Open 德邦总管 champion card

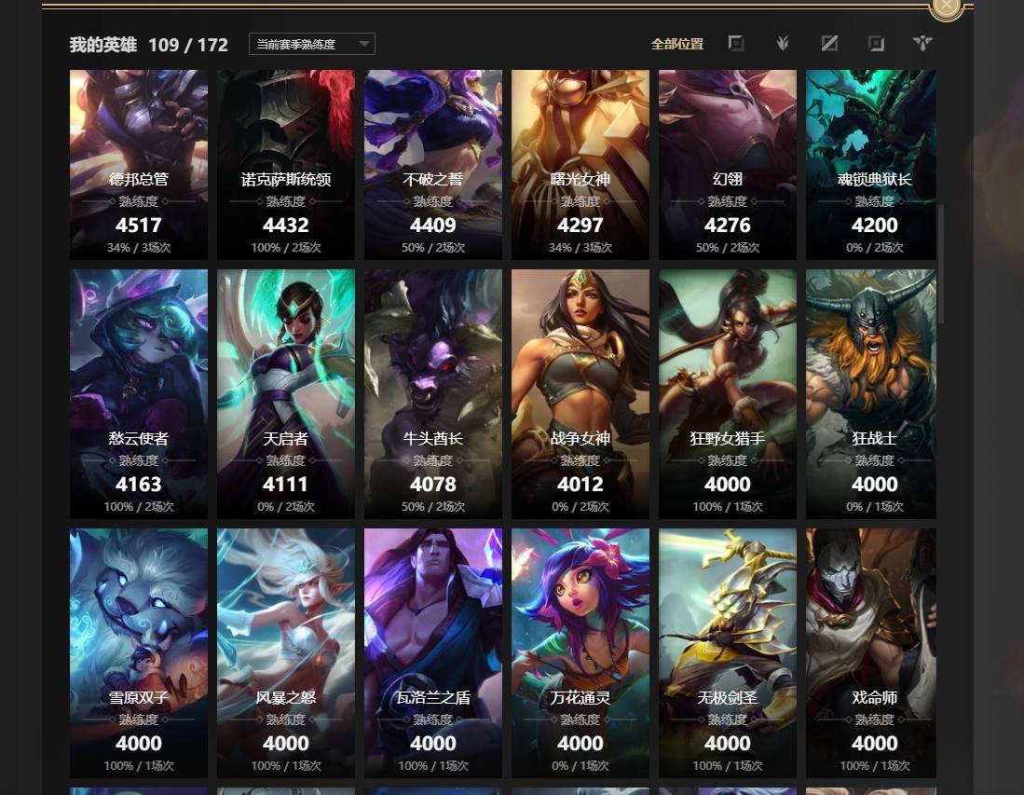(x=139, y=165)
